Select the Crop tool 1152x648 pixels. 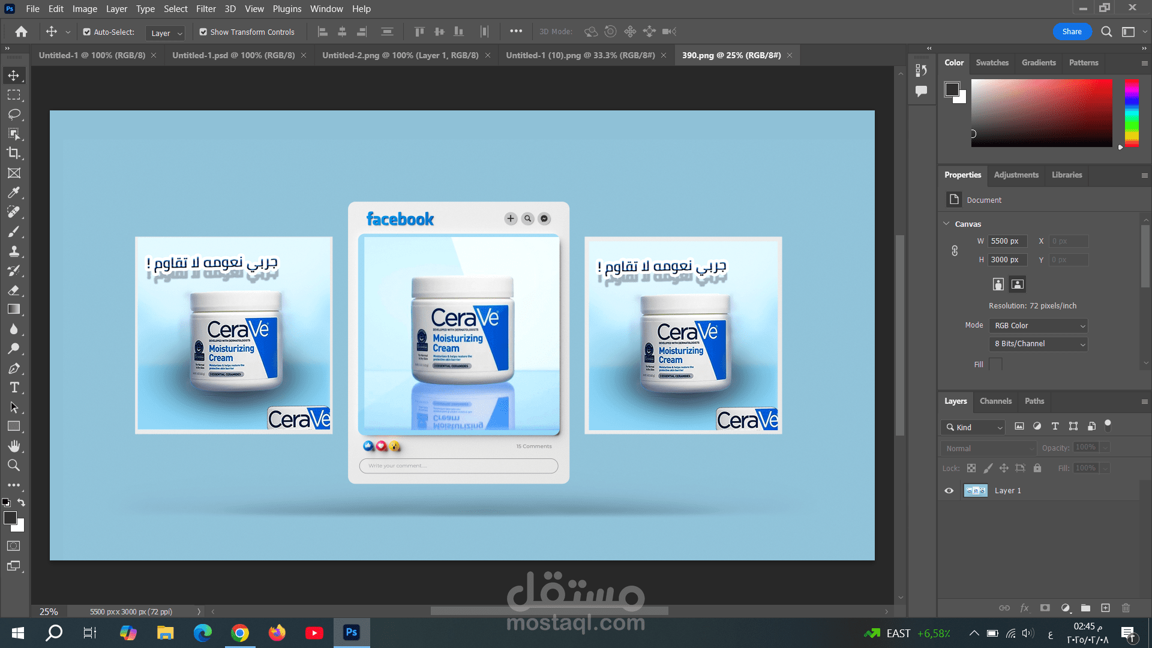coord(14,153)
